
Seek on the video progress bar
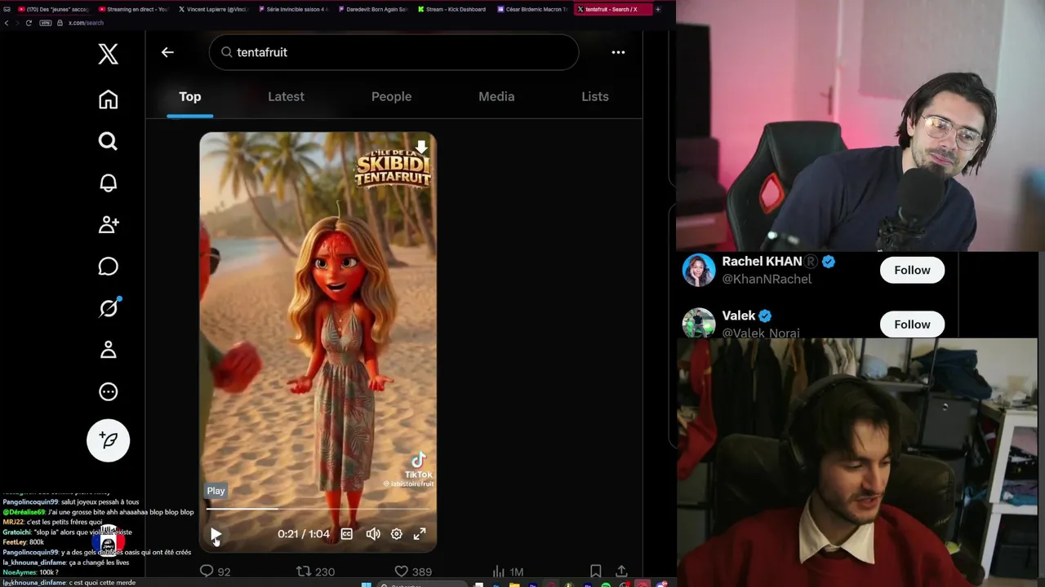pyautogui.click(x=318, y=509)
